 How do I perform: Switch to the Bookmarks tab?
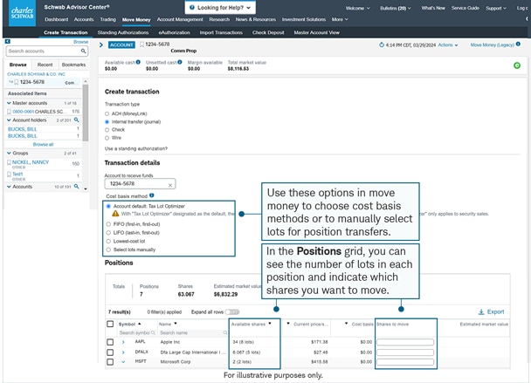coord(73,65)
